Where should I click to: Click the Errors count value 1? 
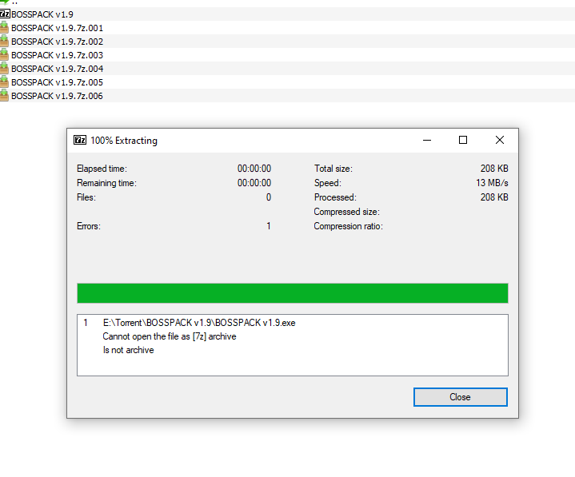(x=269, y=226)
